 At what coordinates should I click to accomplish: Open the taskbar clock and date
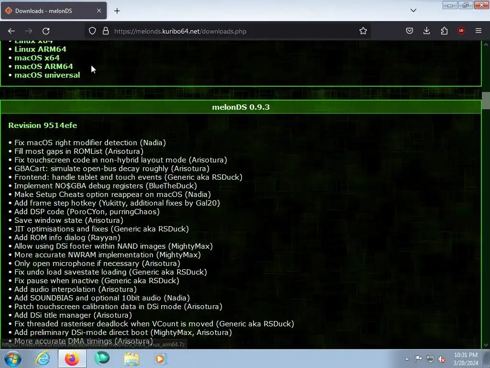point(466,359)
